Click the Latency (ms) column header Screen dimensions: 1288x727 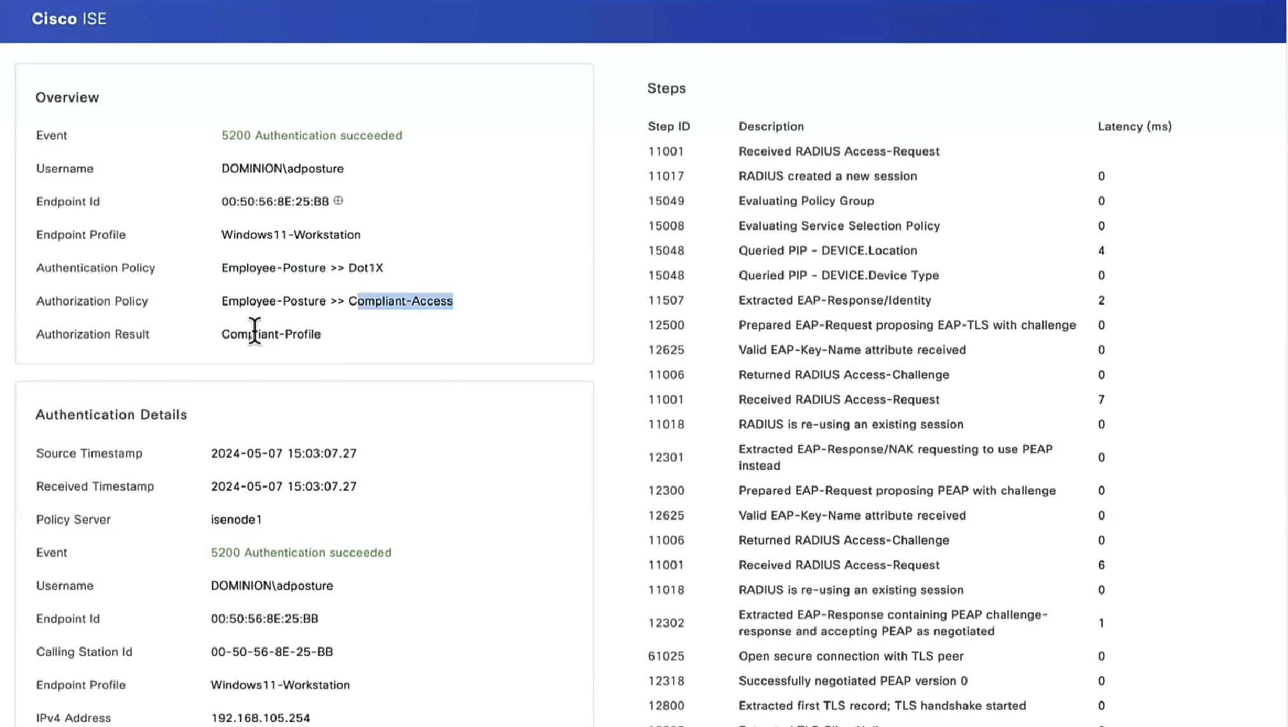pyautogui.click(x=1134, y=126)
